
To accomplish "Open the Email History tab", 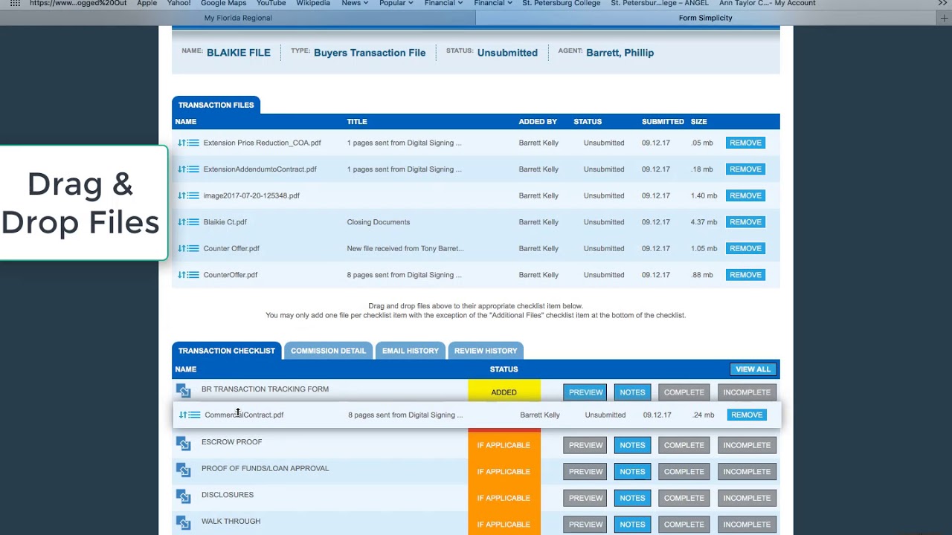I will click(x=411, y=351).
